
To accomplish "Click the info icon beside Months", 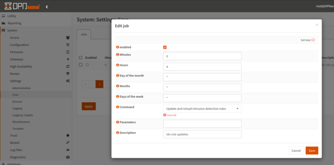I will point(117,86).
